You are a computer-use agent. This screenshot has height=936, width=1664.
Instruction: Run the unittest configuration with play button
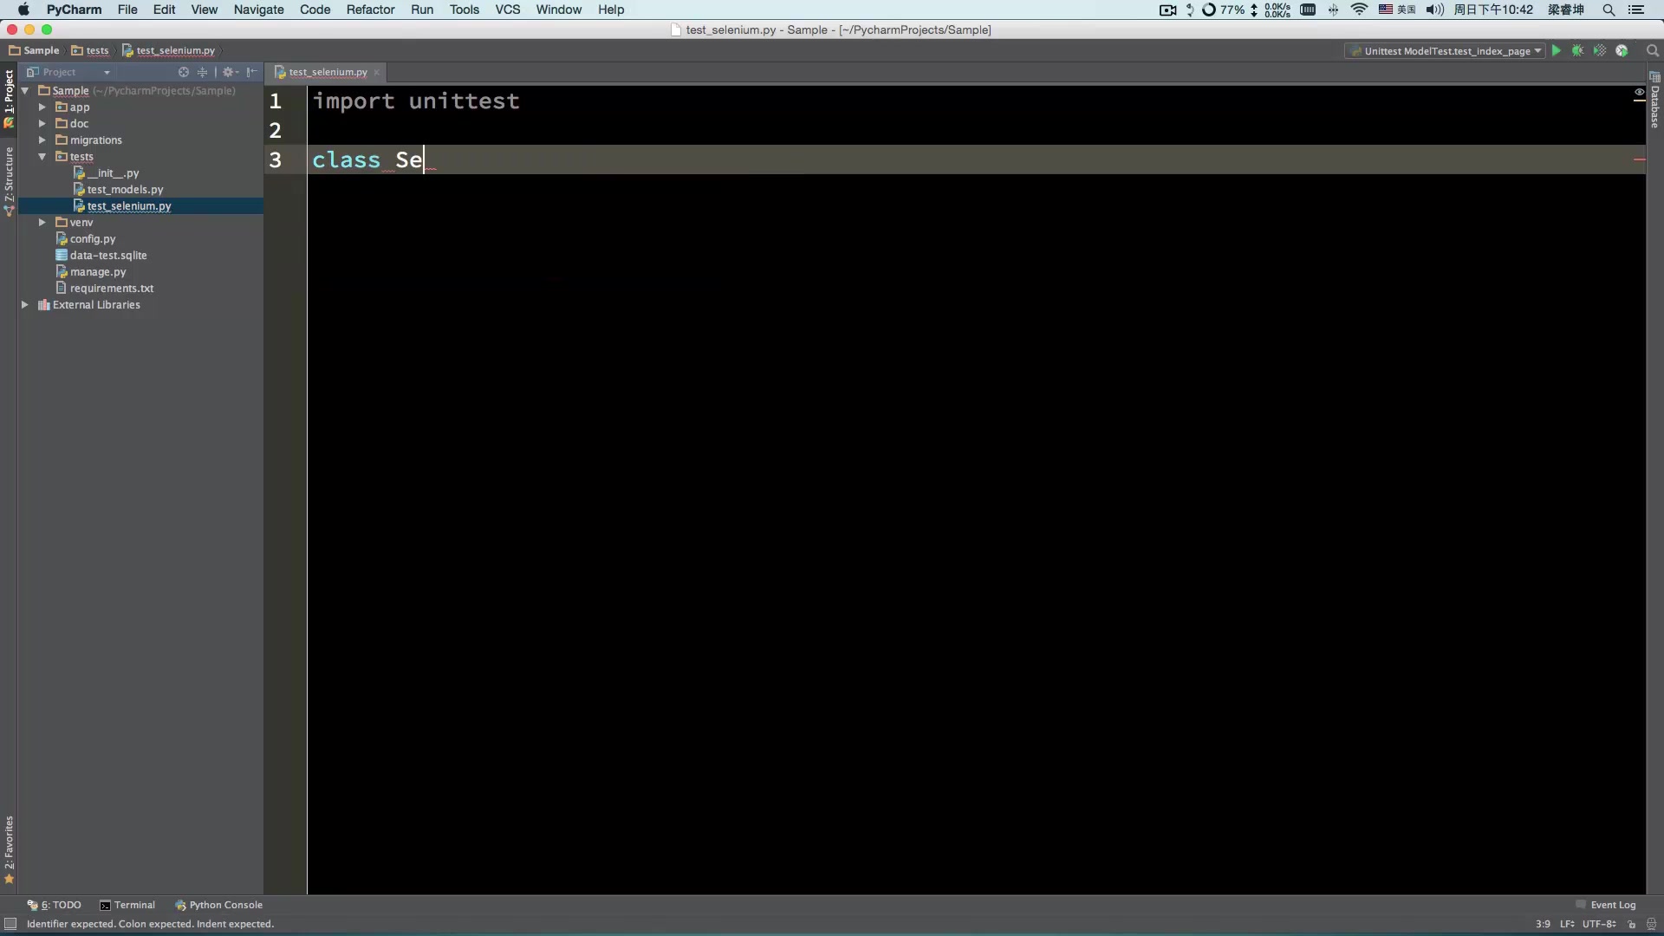(1557, 51)
